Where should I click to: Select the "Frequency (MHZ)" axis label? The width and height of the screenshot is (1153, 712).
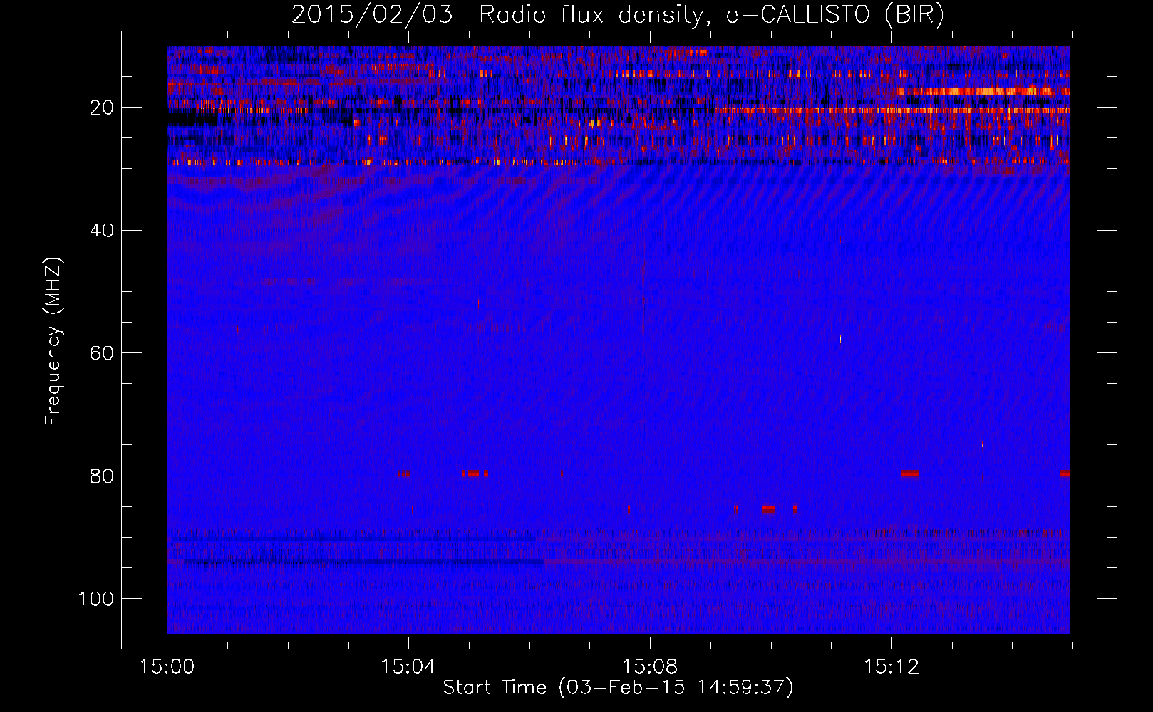tap(53, 341)
